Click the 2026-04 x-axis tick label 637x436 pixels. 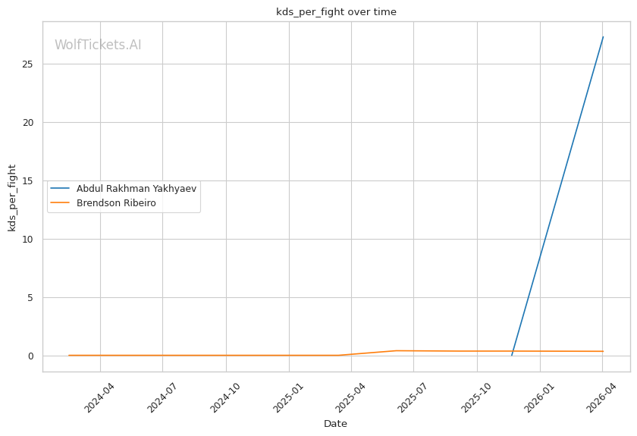coord(601,397)
